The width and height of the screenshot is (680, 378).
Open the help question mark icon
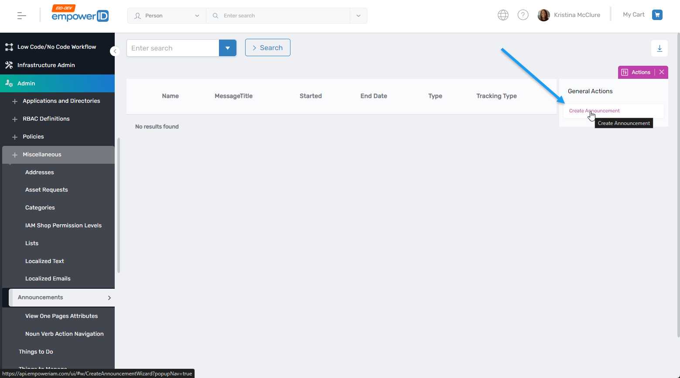click(523, 14)
